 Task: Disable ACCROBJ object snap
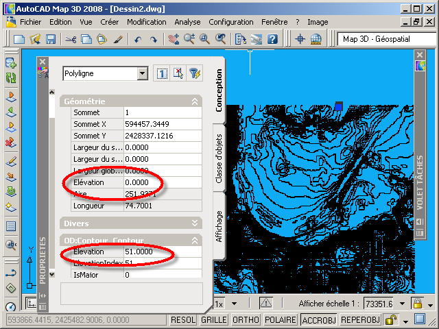click(x=318, y=320)
